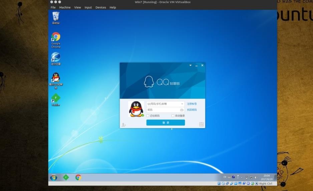Click the add-account icon in QQ login
313x191 pixels.
123,125
